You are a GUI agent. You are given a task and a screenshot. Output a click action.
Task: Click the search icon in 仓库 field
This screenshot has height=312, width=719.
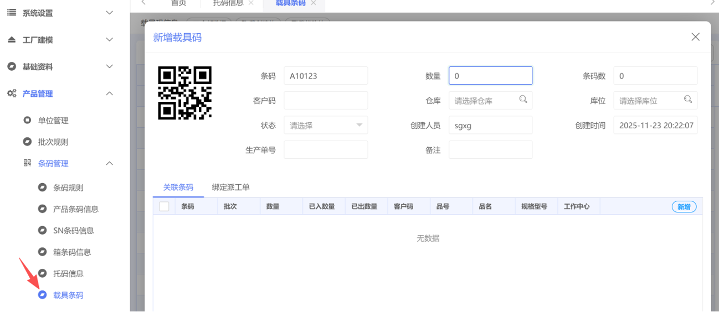click(x=523, y=100)
